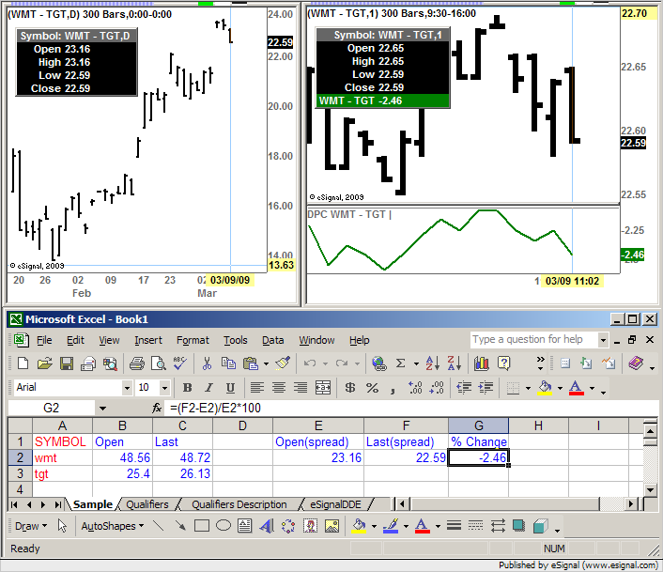
Task: Expand the AutoShapes menu
Action: 113,526
